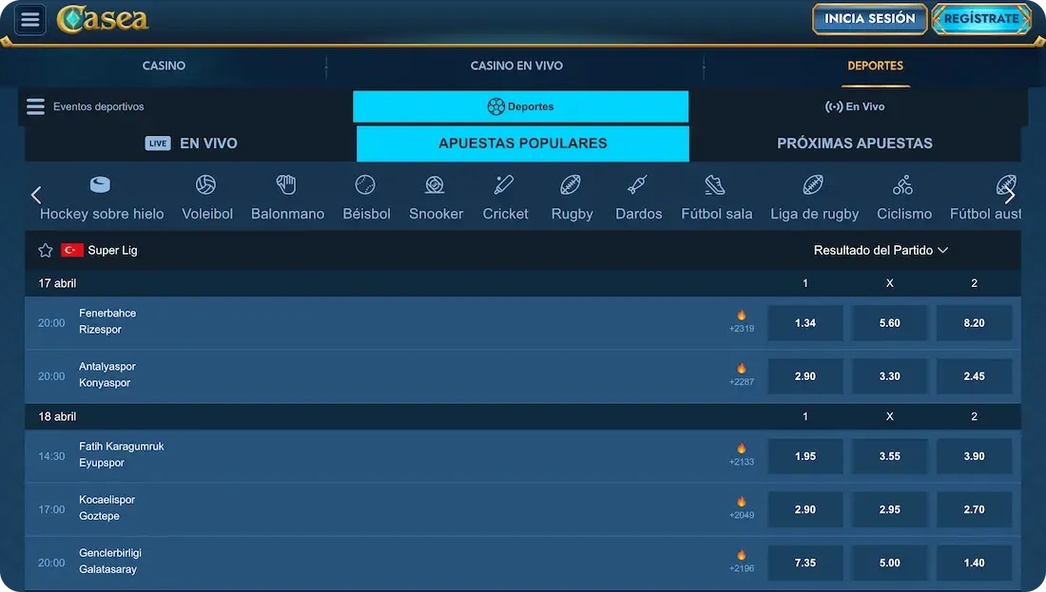1046x592 pixels.
Task: Favorite Super Lig with the star icon
Action: point(45,251)
